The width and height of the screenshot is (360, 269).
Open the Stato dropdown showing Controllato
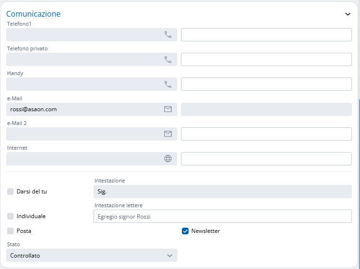click(x=91, y=256)
